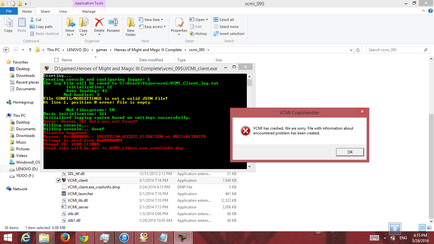This screenshot has height=244, width=434.
Task: Uncheck the VCMI_client file checkbox
Action: point(58,180)
